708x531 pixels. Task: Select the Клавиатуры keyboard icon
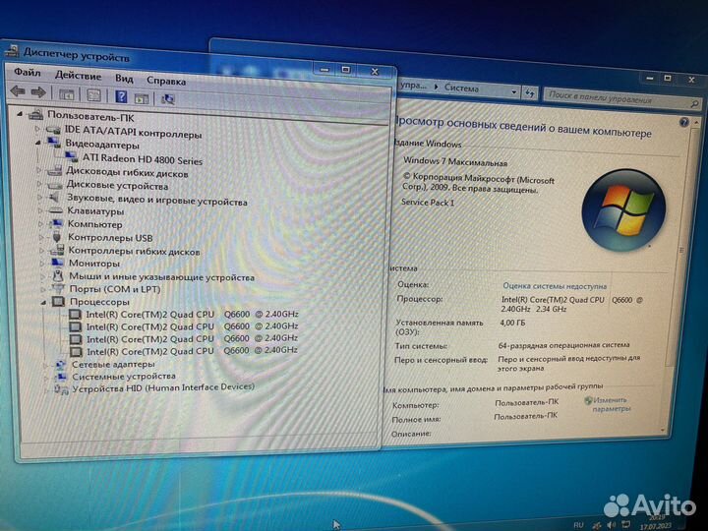(55, 210)
